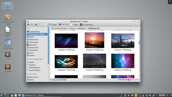Screen dimensions: 172x97
Task: Show files from Letzten Monat
Action: click(37, 70)
